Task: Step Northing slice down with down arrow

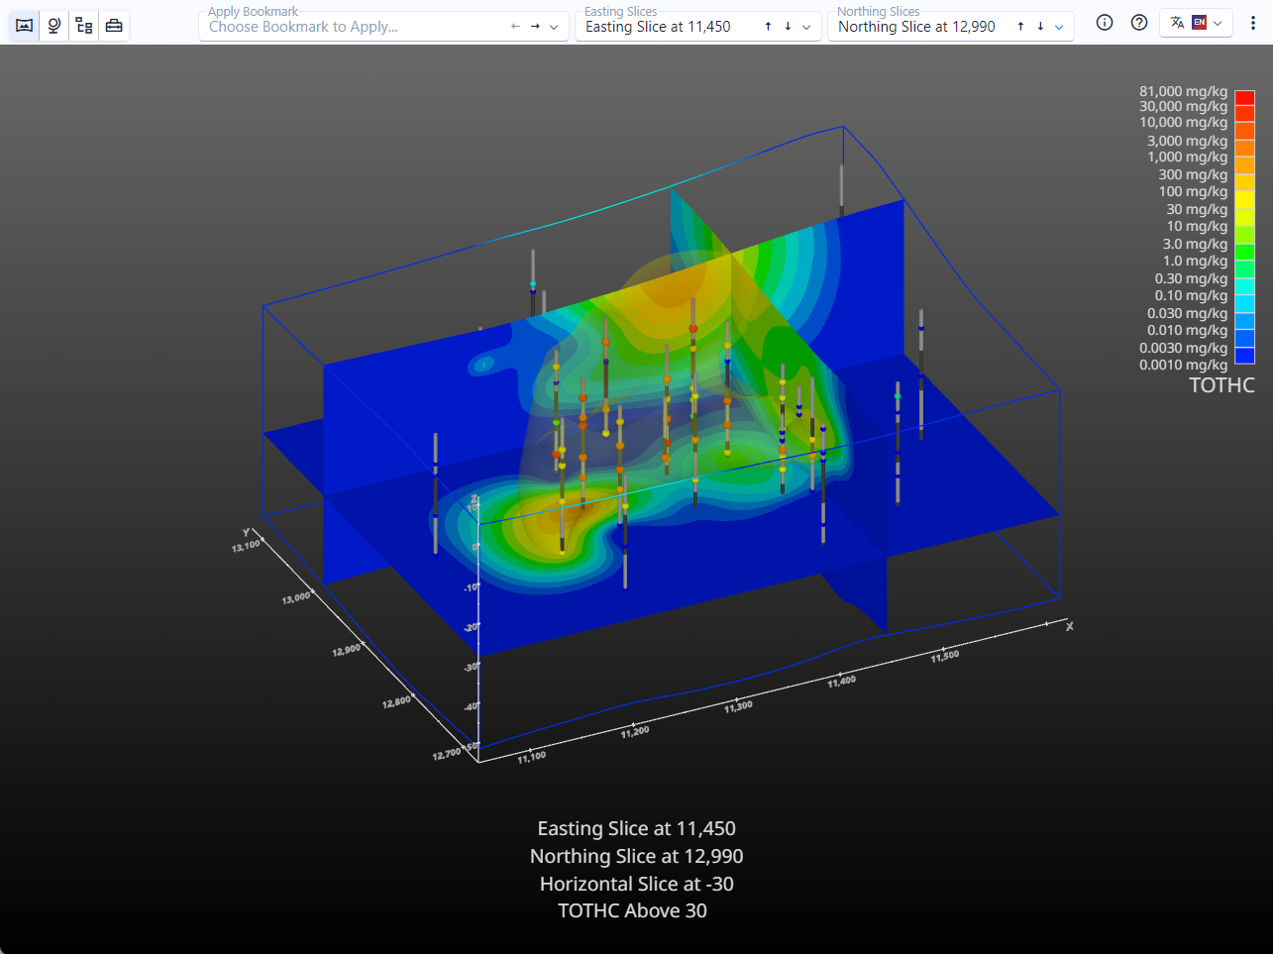Action: click(x=1040, y=27)
